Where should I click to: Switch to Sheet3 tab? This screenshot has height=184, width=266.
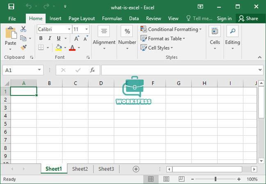pyautogui.click(x=106, y=169)
